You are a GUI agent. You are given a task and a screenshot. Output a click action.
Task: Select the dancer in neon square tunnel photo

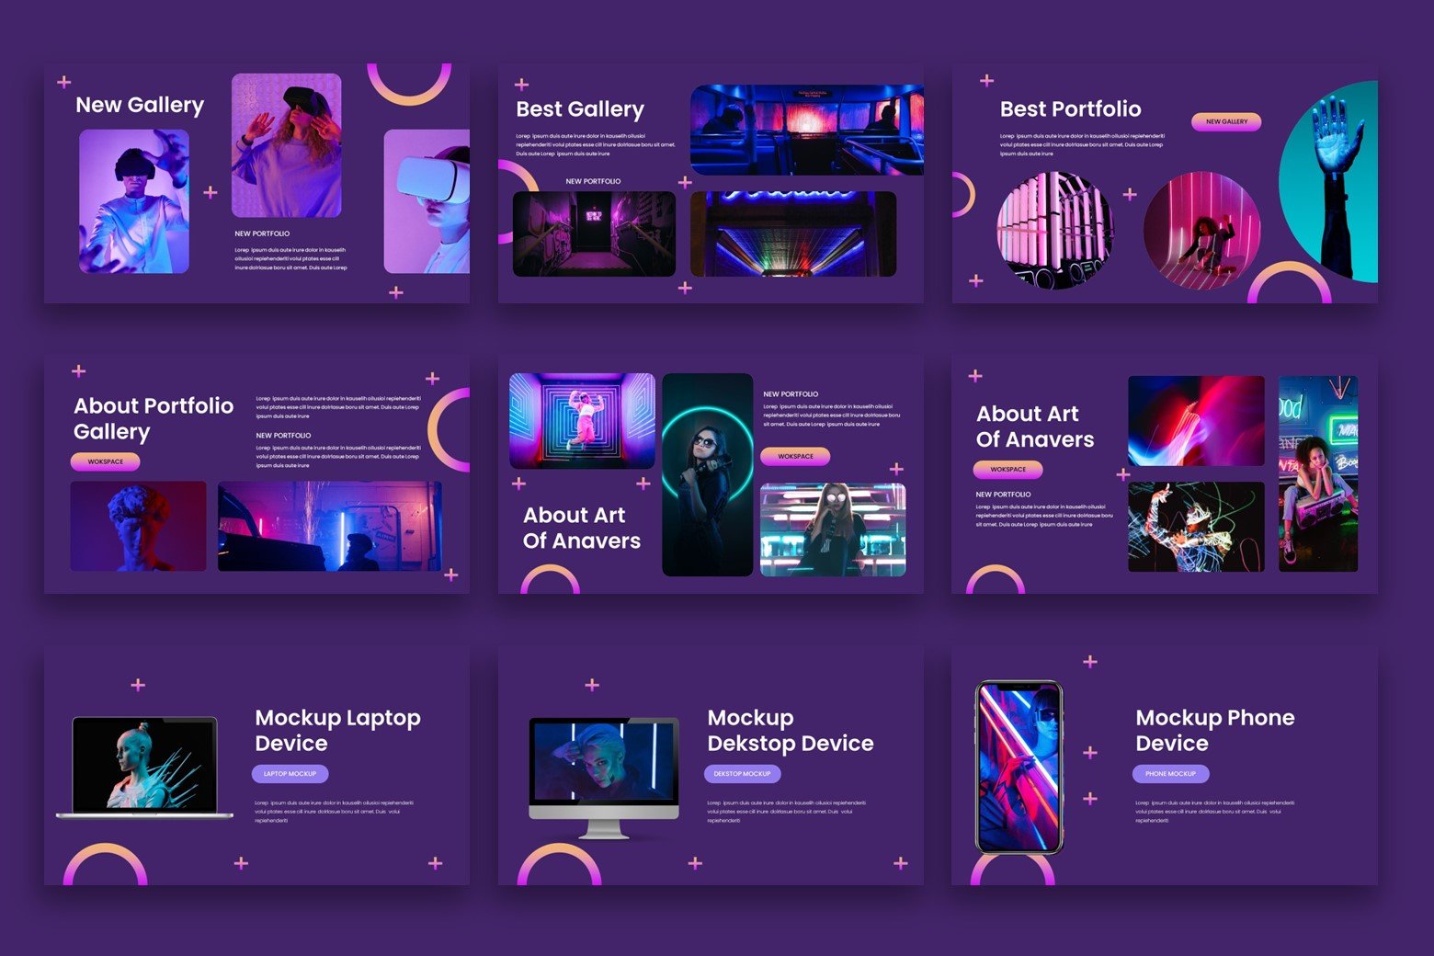pos(582,420)
